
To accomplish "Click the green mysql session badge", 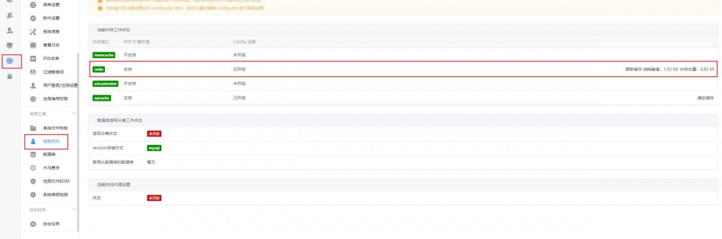I will pyautogui.click(x=155, y=148).
